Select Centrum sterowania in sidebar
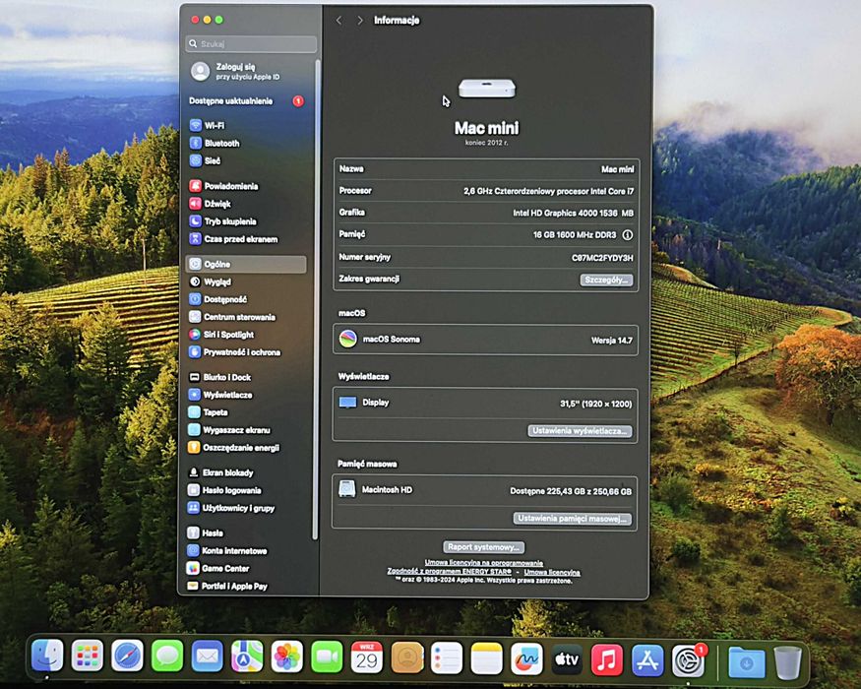Viewport: 861px width, 689px height. coord(232,317)
